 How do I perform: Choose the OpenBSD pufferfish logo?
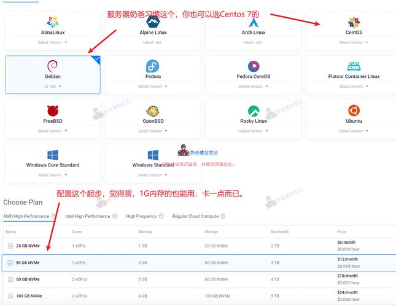[x=152, y=111]
